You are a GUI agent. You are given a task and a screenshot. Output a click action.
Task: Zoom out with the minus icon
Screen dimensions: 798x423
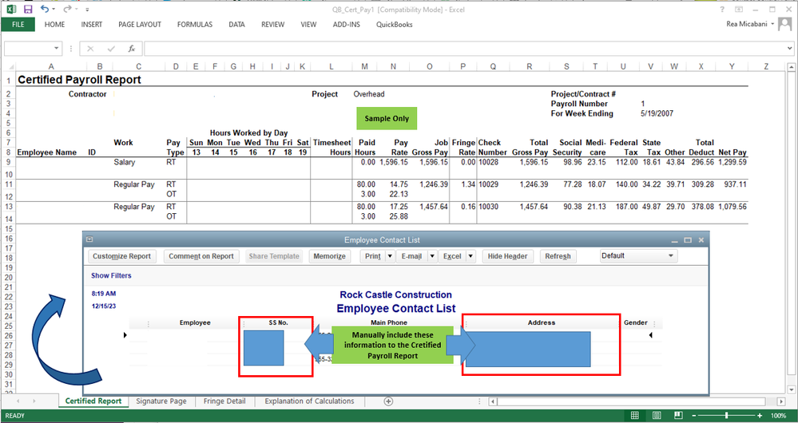tap(693, 415)
